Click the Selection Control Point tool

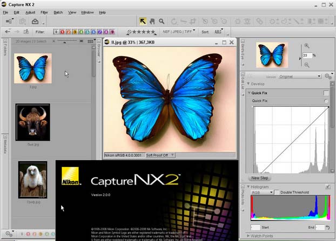(x=273, y=21)
